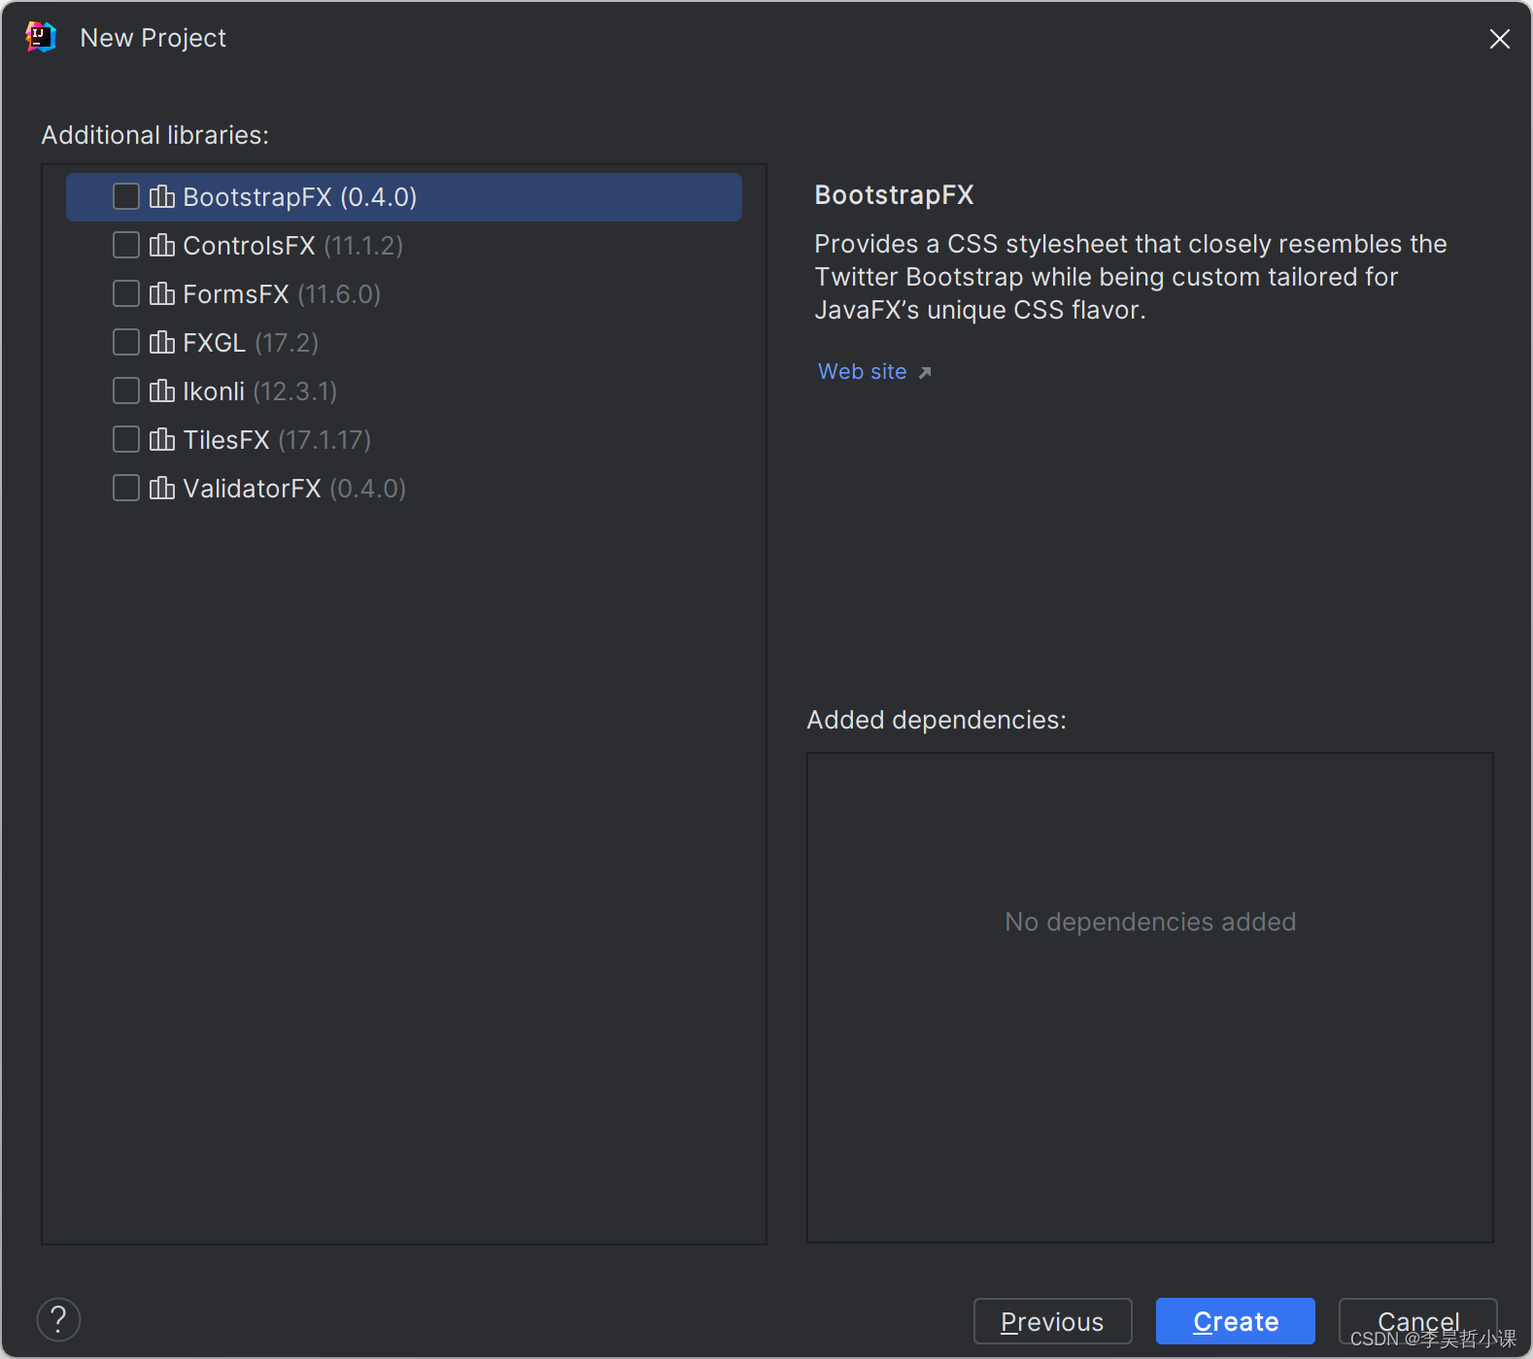This screenshot has width=1533, height=1359.
Task: Enable the TilesFX checkbox
Action: point(126,440)
